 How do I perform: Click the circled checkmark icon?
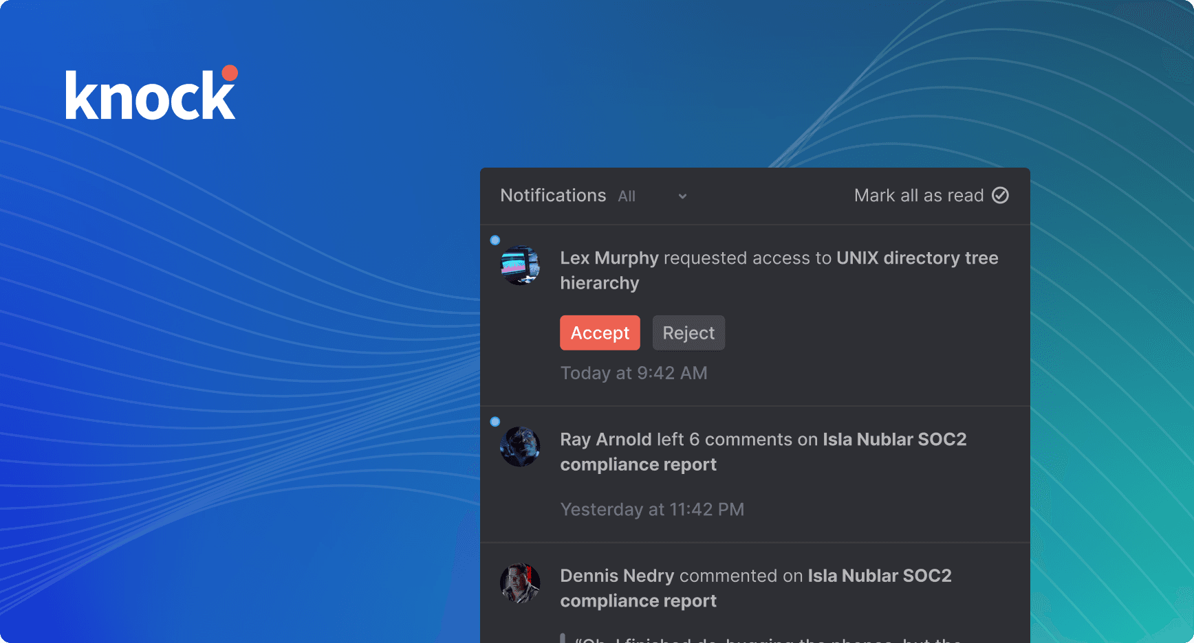1000,196
